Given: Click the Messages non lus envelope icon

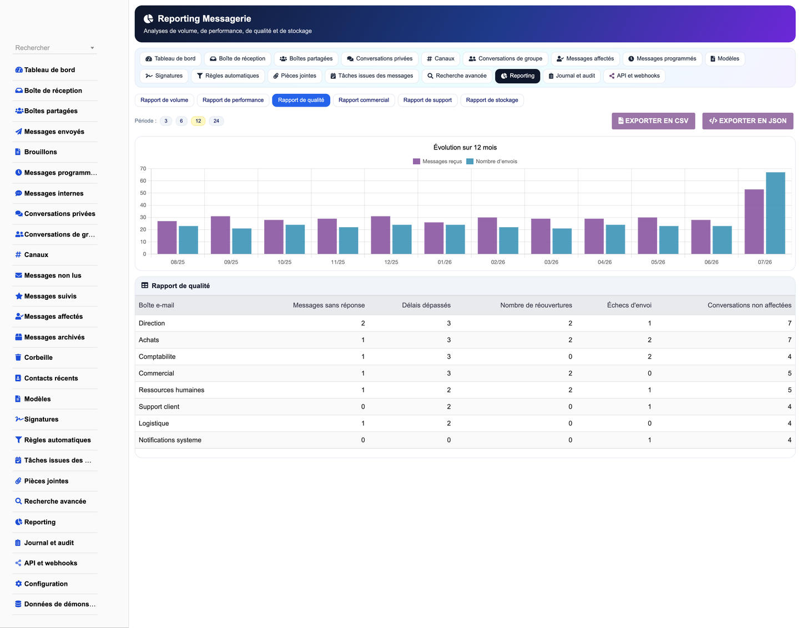Looking at the screenshot, I should pos(19,275).
